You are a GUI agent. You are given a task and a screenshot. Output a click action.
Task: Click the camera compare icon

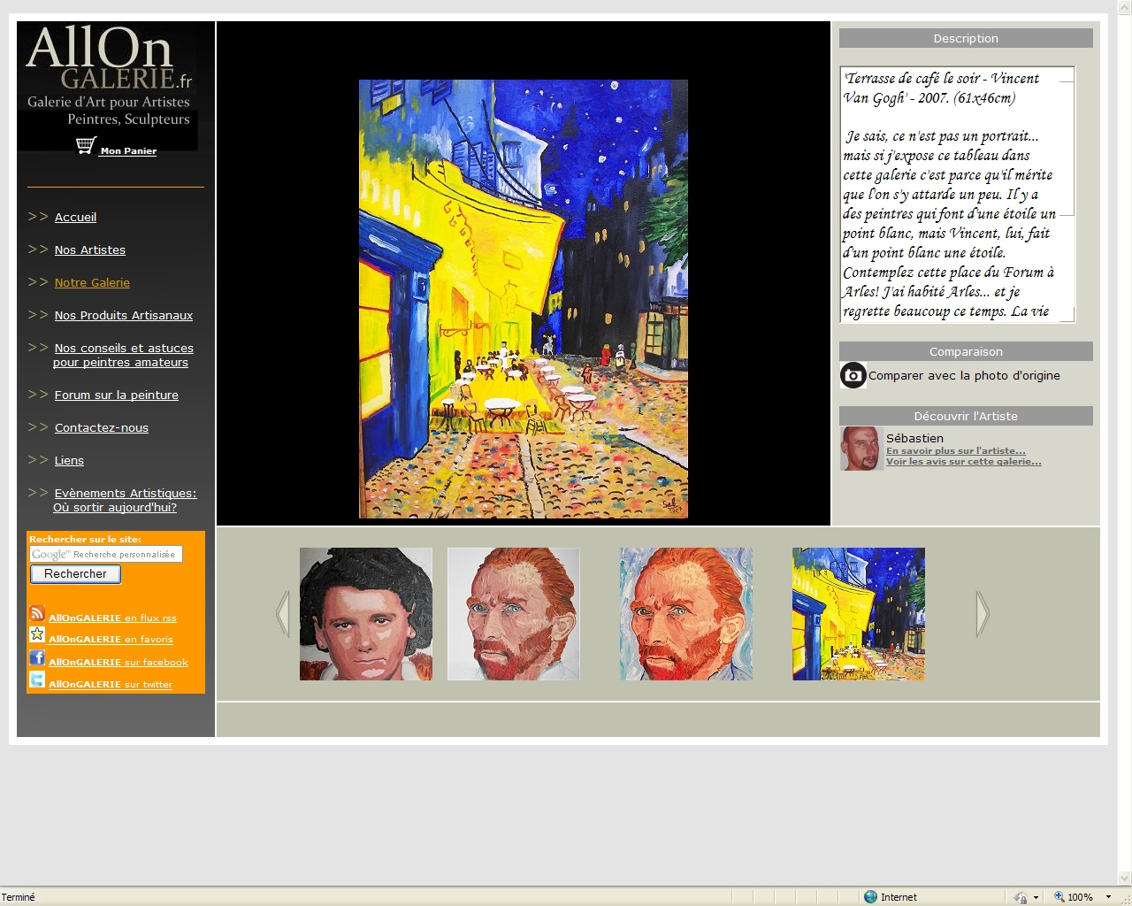click(853, 376)
